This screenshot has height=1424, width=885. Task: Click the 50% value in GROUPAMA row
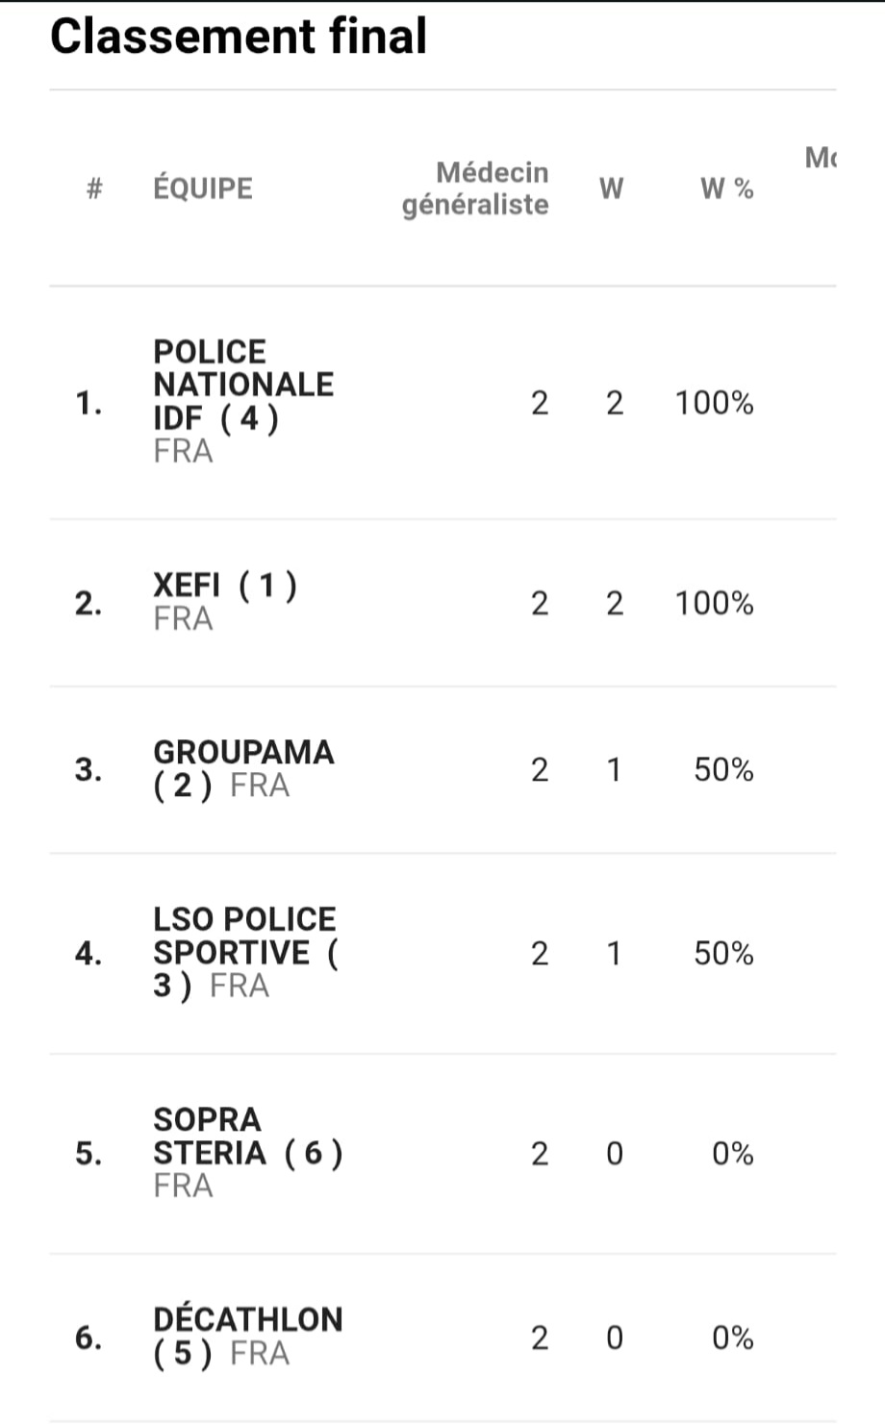click(723, 770)
